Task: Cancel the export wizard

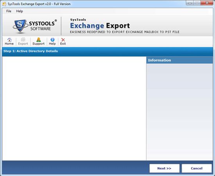Action: tap(197, 168)
